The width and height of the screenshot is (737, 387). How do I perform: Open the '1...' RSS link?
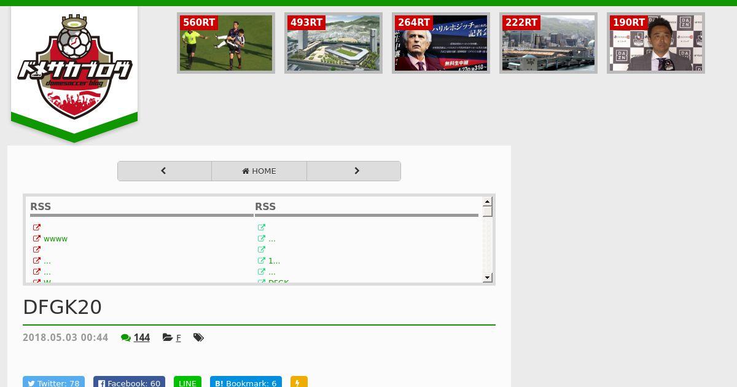point(274,261)
